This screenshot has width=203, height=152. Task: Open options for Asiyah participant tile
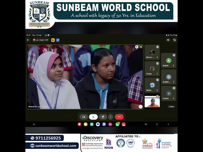pyautogui.click(x=174, y=66)
